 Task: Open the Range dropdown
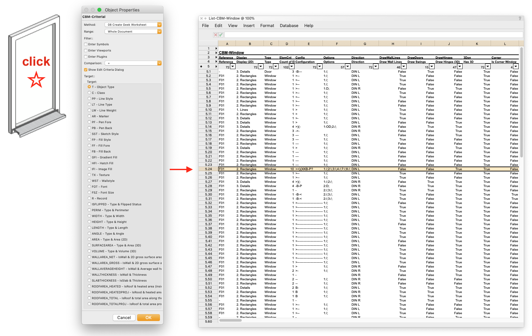(133, 32)
